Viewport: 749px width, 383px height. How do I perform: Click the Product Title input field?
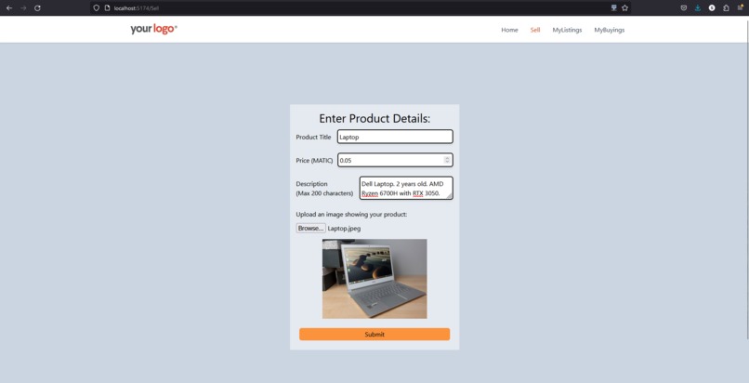pos(395,137)
